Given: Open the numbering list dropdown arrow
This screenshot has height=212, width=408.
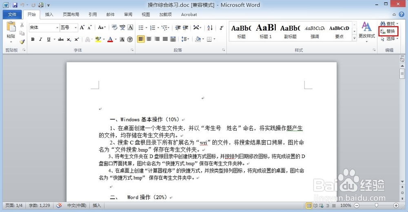Looking at the screenshot, I should [158, 28].
